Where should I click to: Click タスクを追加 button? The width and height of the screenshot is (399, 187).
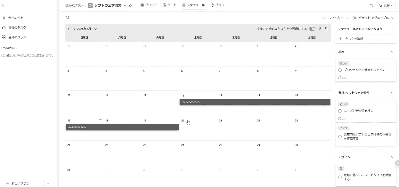coord(365,39)
